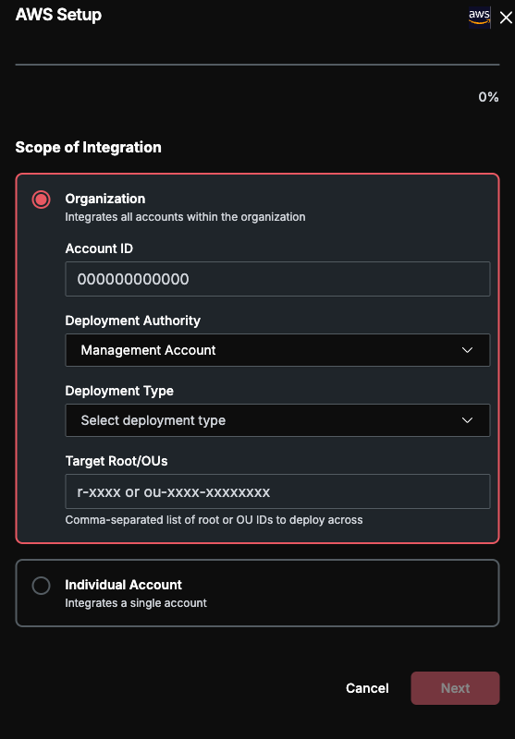The width and height of the screenshot is (515, 739).
Task: Click the setup progress bar
Action: (x=257, y=64)
